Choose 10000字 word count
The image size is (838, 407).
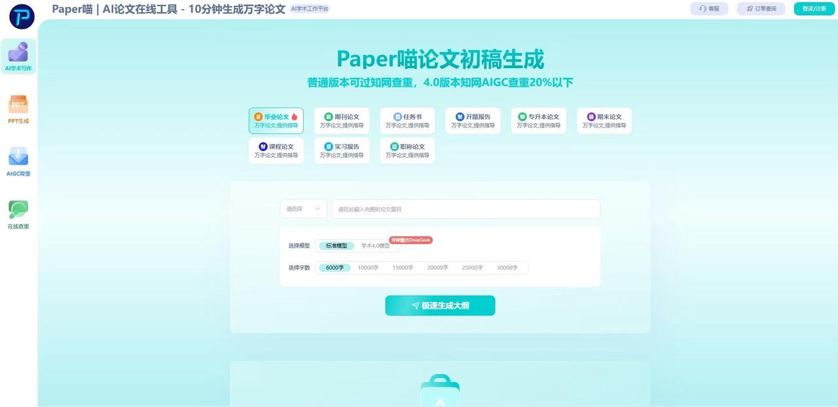pyautogui.click(x=368, y=268)
